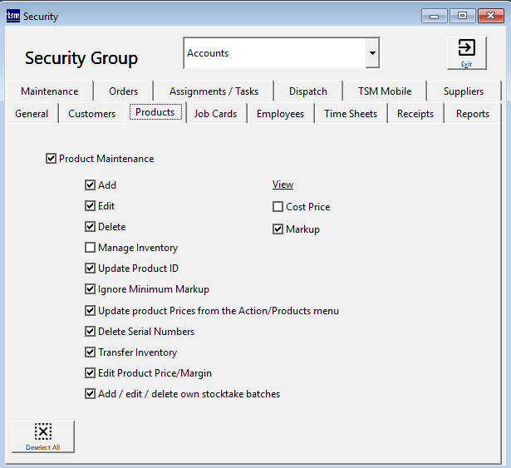The width and height of the screenshot is (511, 468).
Task: Click the Accounts combo box field
Action: point(273,53)
